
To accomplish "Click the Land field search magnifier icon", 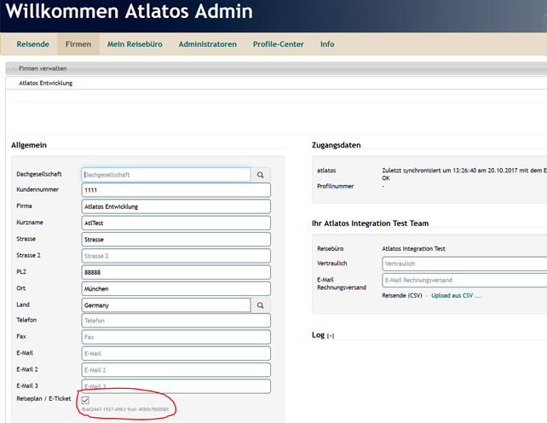I will point(260,305).
